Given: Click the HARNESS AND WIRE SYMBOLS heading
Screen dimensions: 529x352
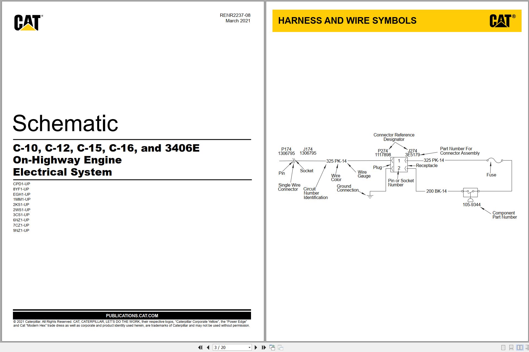Looking at the screenshot, I should pyautogui.click(x=347, y=20).
